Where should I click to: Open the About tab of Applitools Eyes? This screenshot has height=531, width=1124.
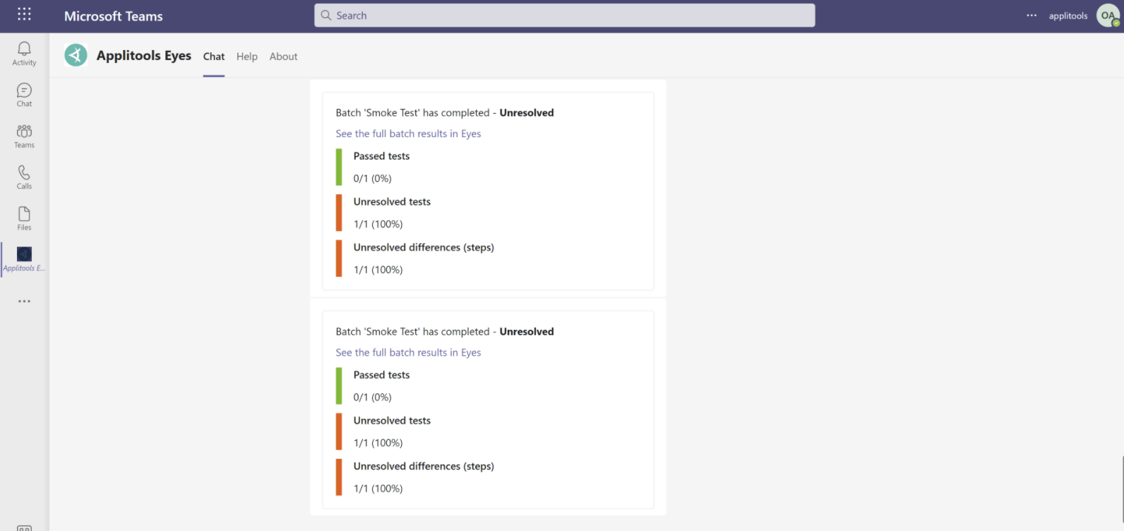282,56
